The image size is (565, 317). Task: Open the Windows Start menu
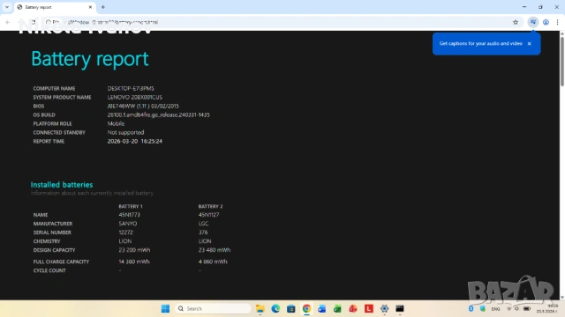[165, 309]
